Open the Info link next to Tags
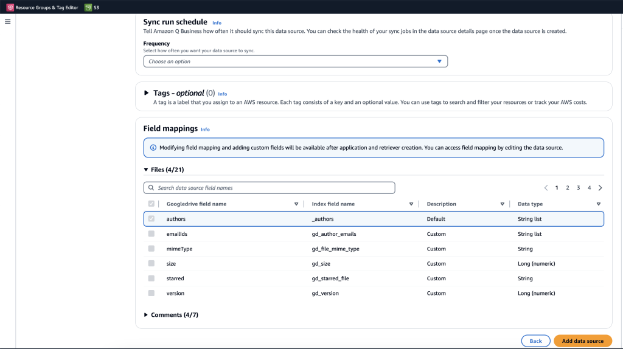Image resolution: width=623 pixels, height=349 pixels. 223,94
